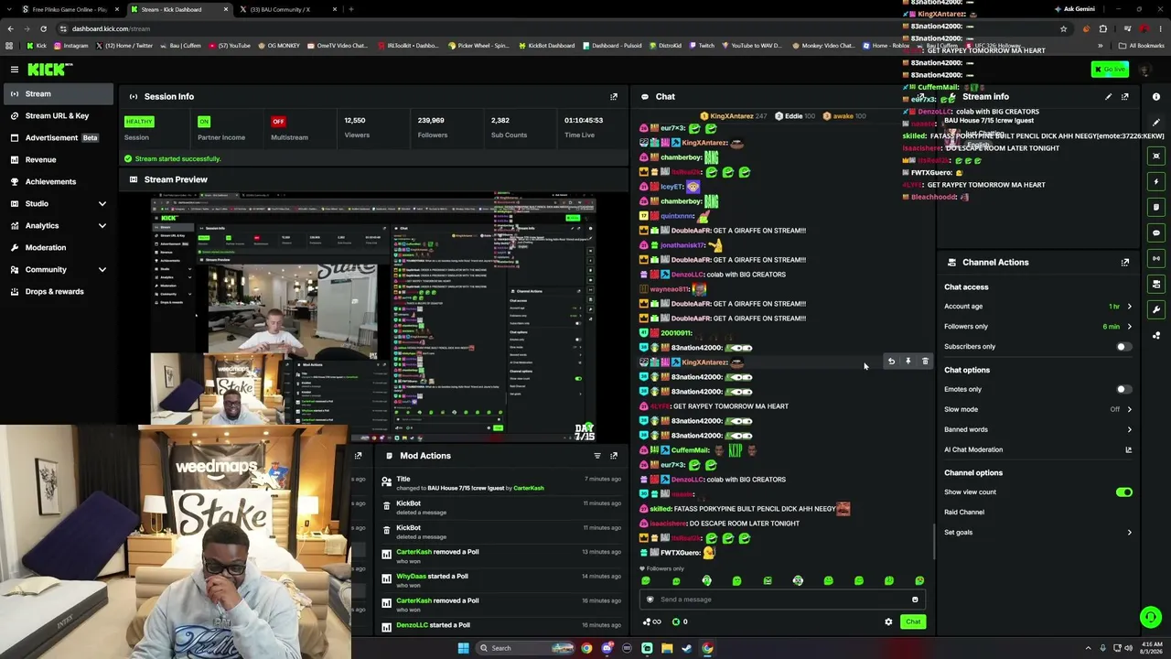Open Stream URL & Key page

[x=59, y=115]
